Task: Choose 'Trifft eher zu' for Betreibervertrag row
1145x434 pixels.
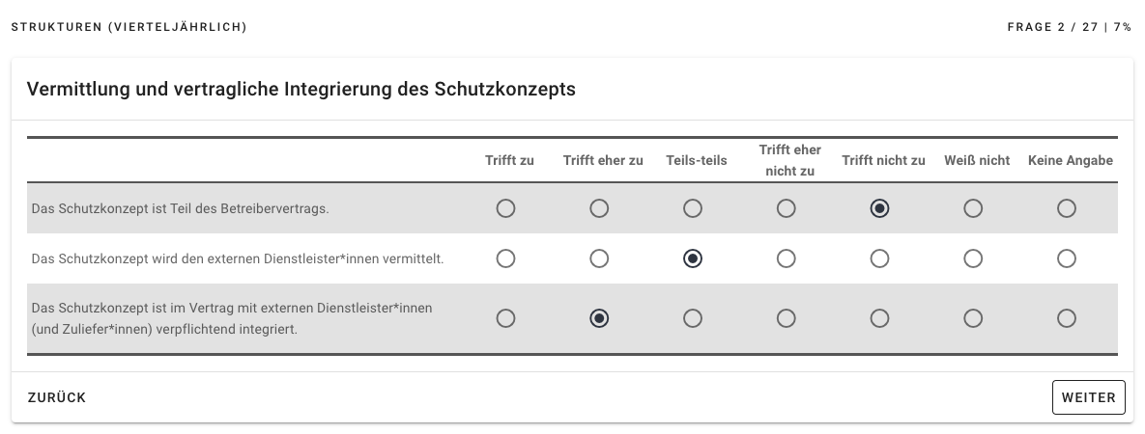Action: (x=599, y=208)
